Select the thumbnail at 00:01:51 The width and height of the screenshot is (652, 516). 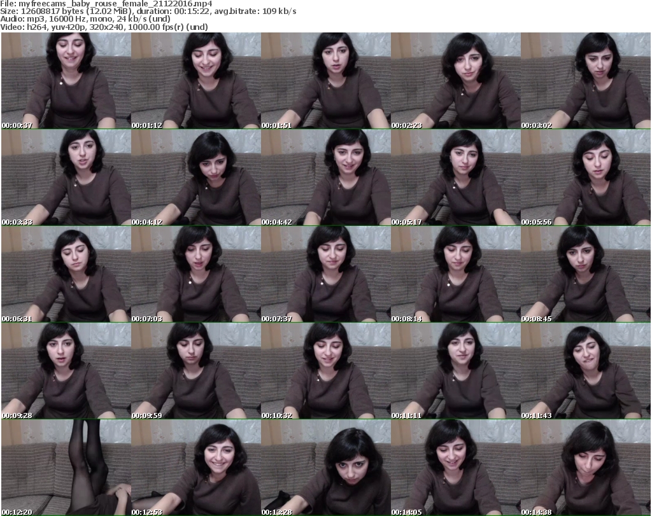point(326,81)
